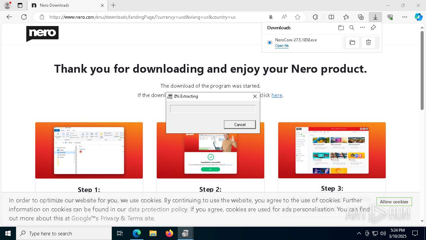Open more options in Downloads panel
Screen dimensions: 426x240
pyautogui.click(x=362, y=28)
